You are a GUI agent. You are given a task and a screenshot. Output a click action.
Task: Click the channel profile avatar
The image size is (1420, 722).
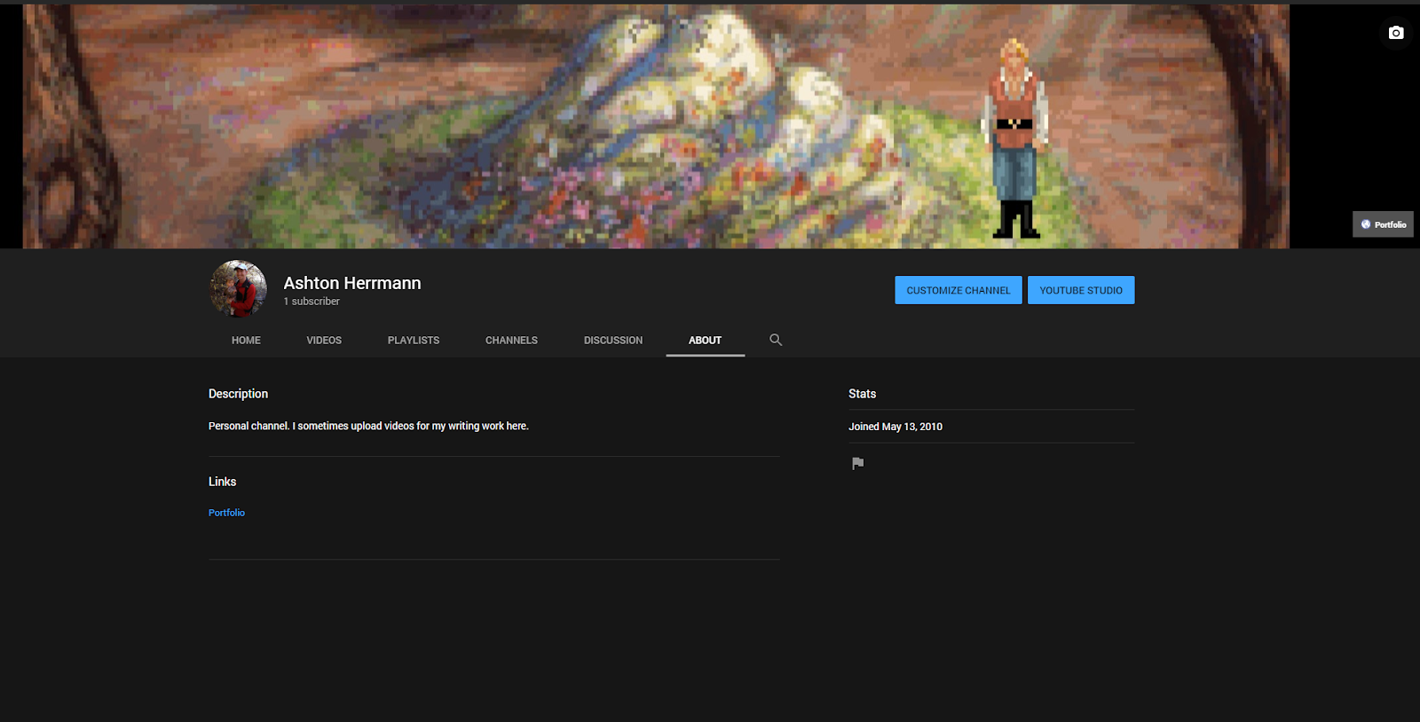coord(238,288)
